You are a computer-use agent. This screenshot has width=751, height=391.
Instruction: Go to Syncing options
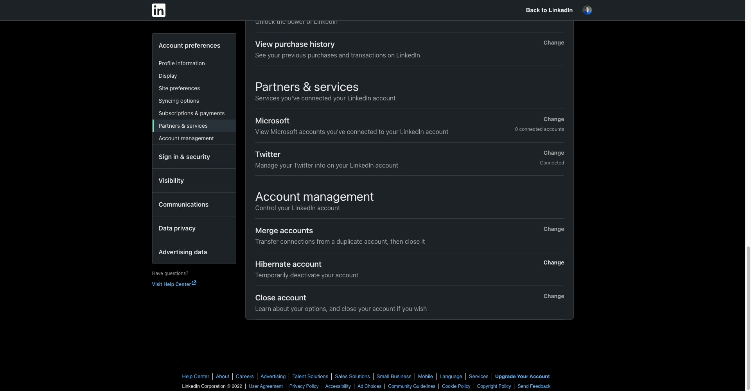coord(179,101)
